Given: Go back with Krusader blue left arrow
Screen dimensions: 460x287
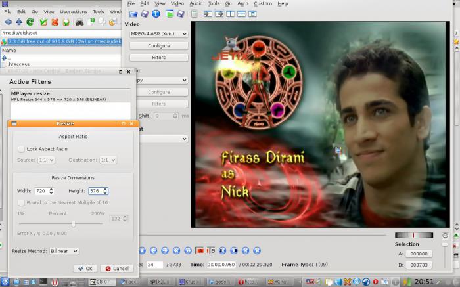Looking at the screenshot, I should click(8, 22).
